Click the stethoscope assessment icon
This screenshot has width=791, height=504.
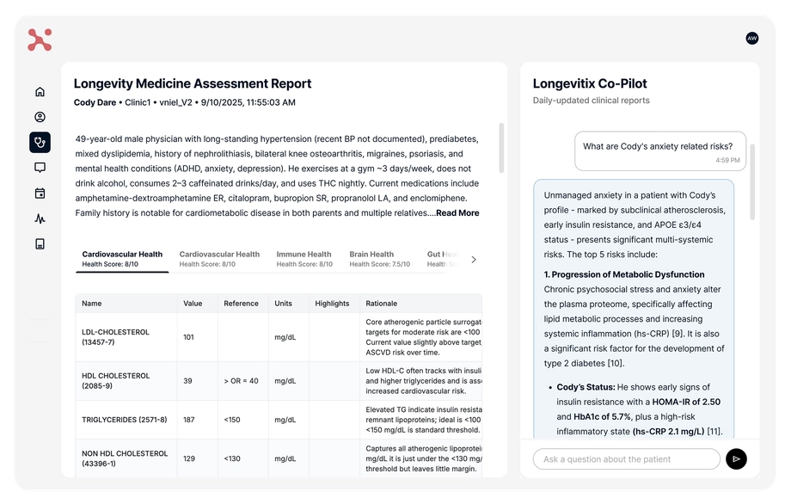(40, 142)
